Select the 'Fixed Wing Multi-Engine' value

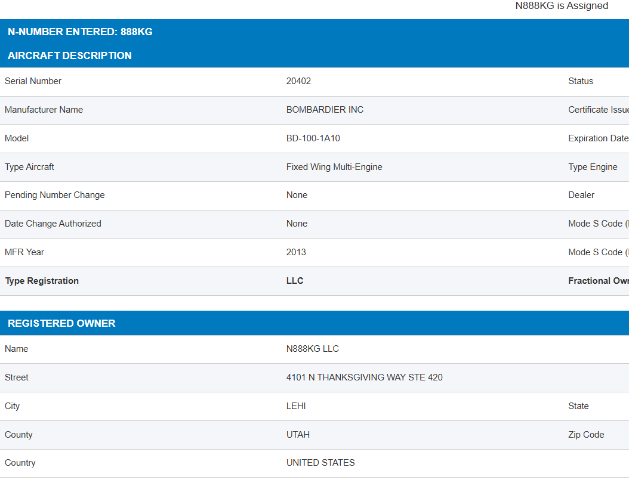(334, 167)
